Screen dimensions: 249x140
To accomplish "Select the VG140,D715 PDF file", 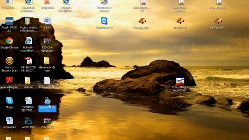I will [x=28, y=61].
